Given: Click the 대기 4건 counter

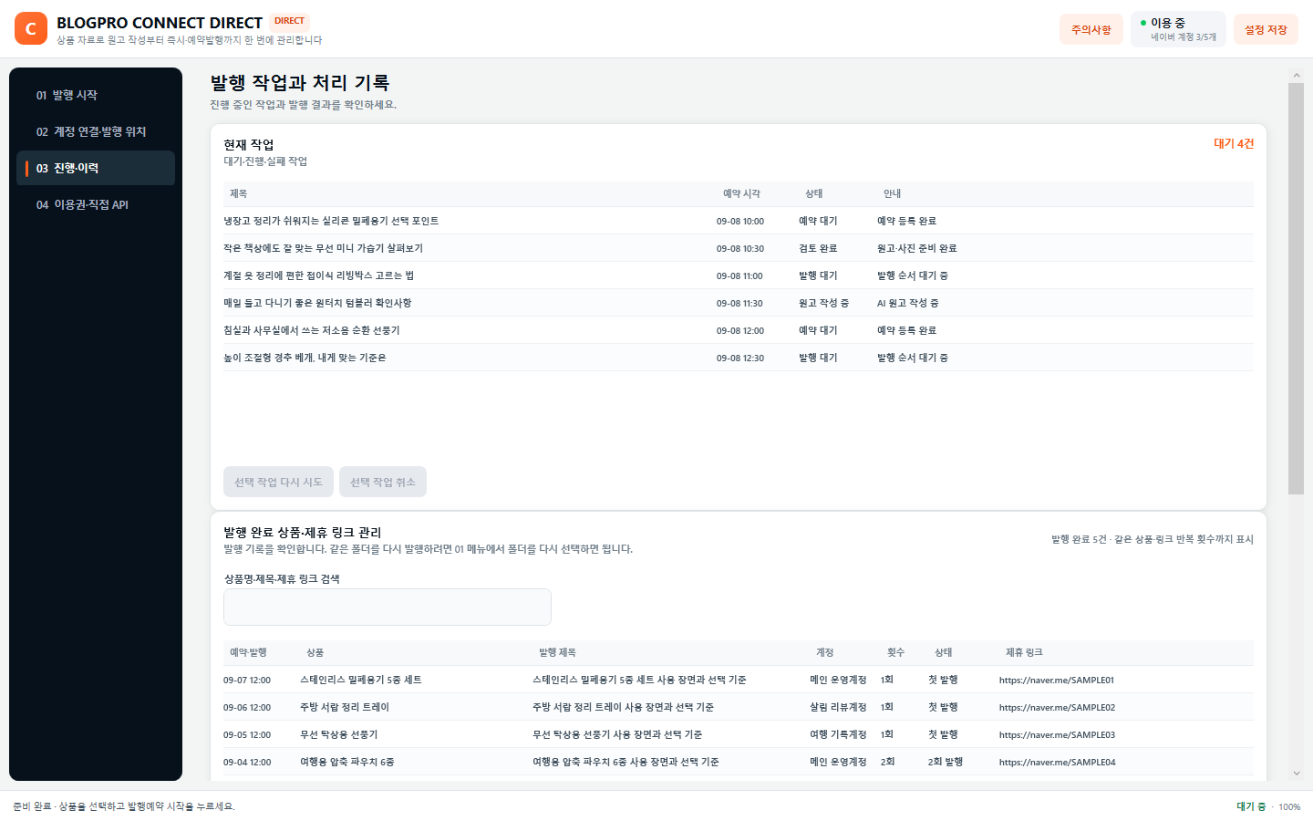Looking at the screenshot, I should point(1234,143).
